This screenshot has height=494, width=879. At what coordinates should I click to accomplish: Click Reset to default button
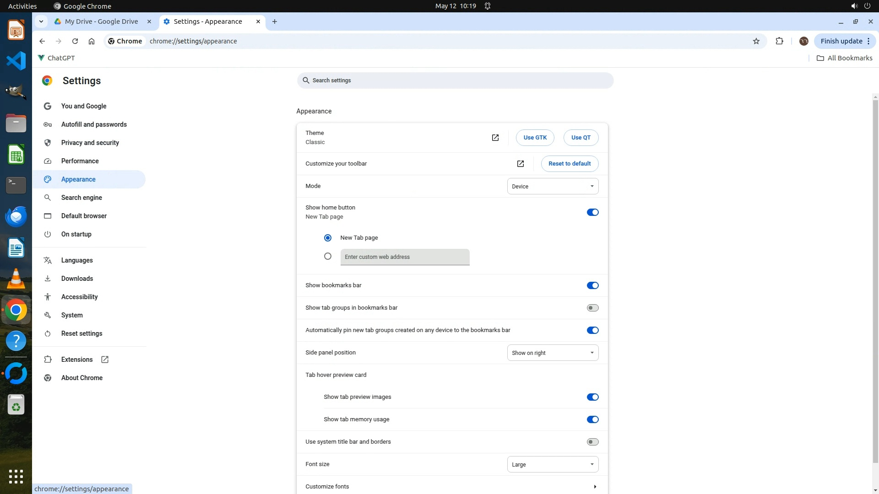(570, 164)
